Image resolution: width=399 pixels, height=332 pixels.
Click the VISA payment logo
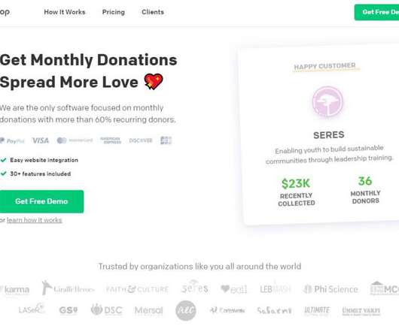tap(41, 140)
